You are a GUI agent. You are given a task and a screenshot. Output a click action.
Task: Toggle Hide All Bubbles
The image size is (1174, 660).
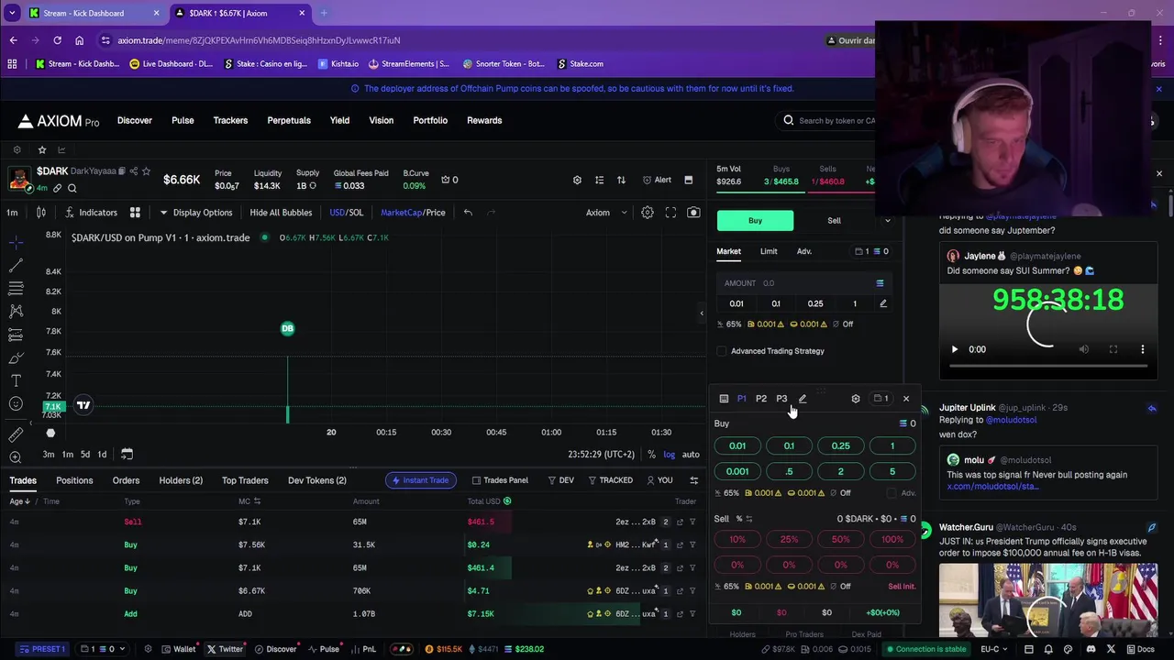click(x=281, y=213)
